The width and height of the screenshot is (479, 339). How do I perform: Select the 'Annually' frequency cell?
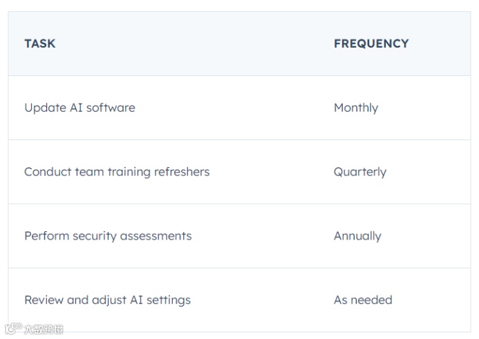(x=357, y=236)
